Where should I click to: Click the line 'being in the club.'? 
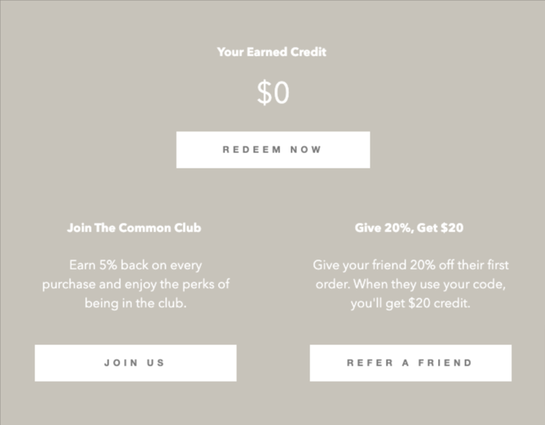135,303
